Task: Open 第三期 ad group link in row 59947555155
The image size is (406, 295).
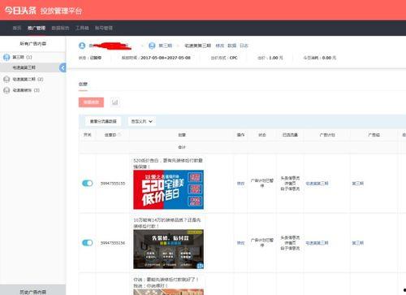Action: (357, 184)
